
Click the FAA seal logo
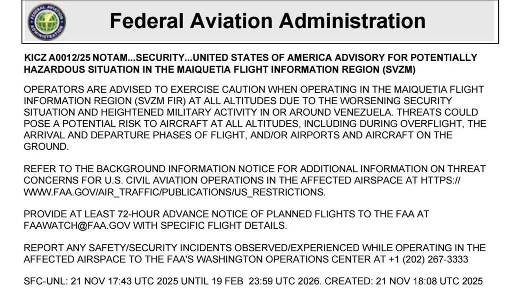click(46, 22)
